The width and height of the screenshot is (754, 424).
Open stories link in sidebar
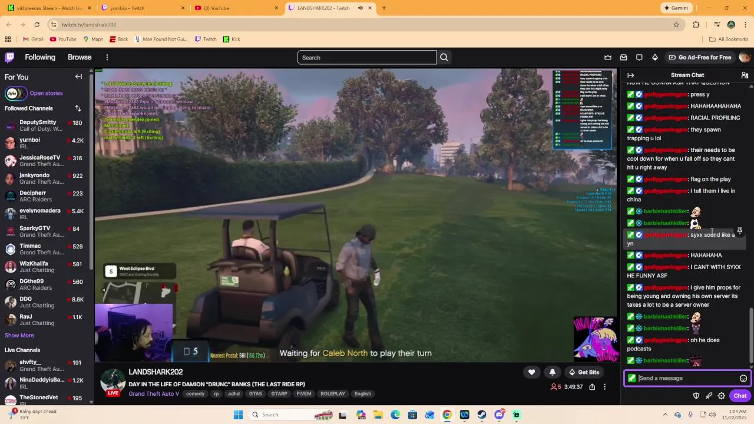click(x=46, y=93)
